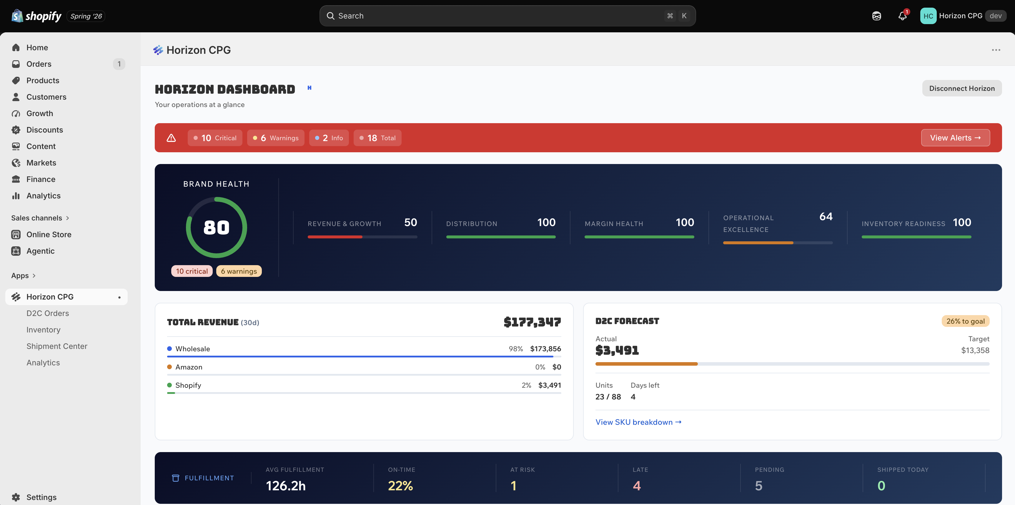
Task: Click the 26% to goal badge
Action: (965, 321)
